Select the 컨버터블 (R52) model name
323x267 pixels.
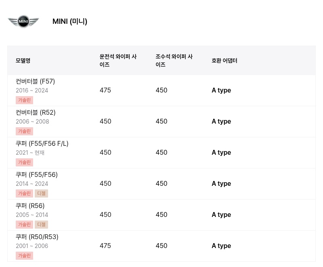[x=36, y=112]
